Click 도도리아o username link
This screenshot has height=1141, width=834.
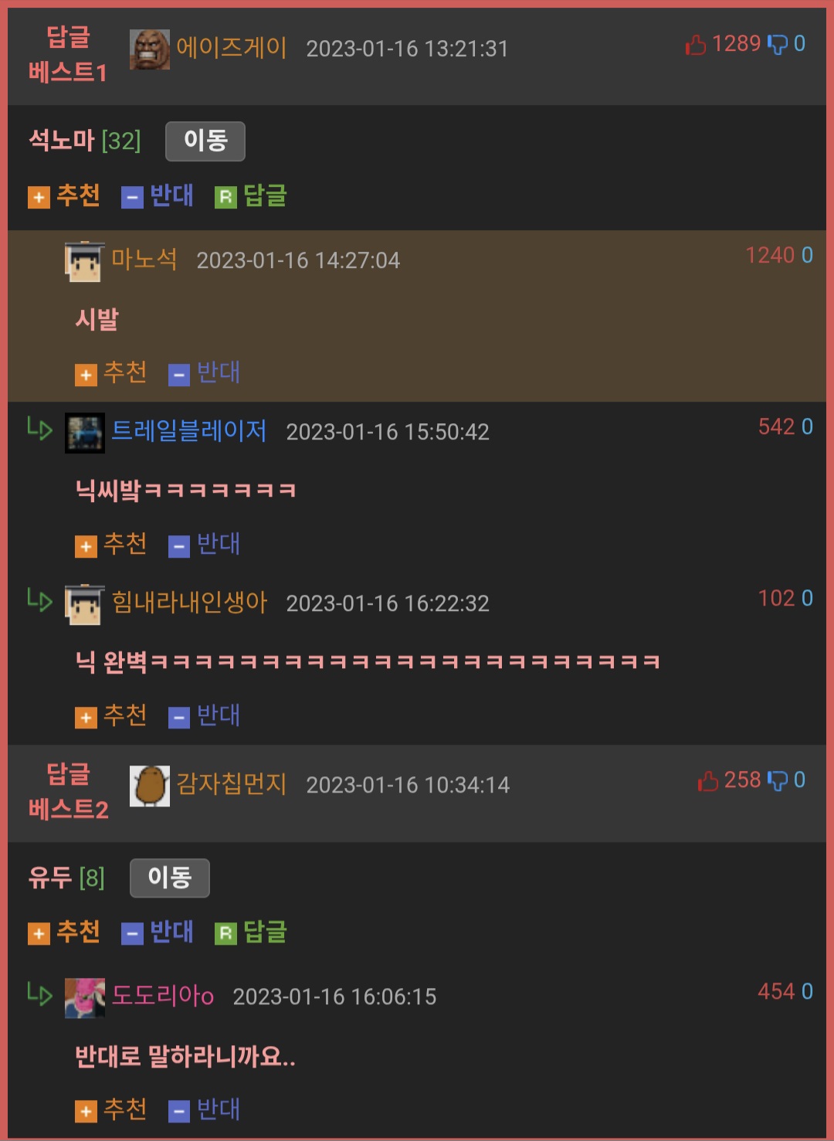[163, 996]
